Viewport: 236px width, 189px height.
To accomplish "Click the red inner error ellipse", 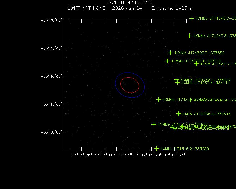I will [130, 85].
